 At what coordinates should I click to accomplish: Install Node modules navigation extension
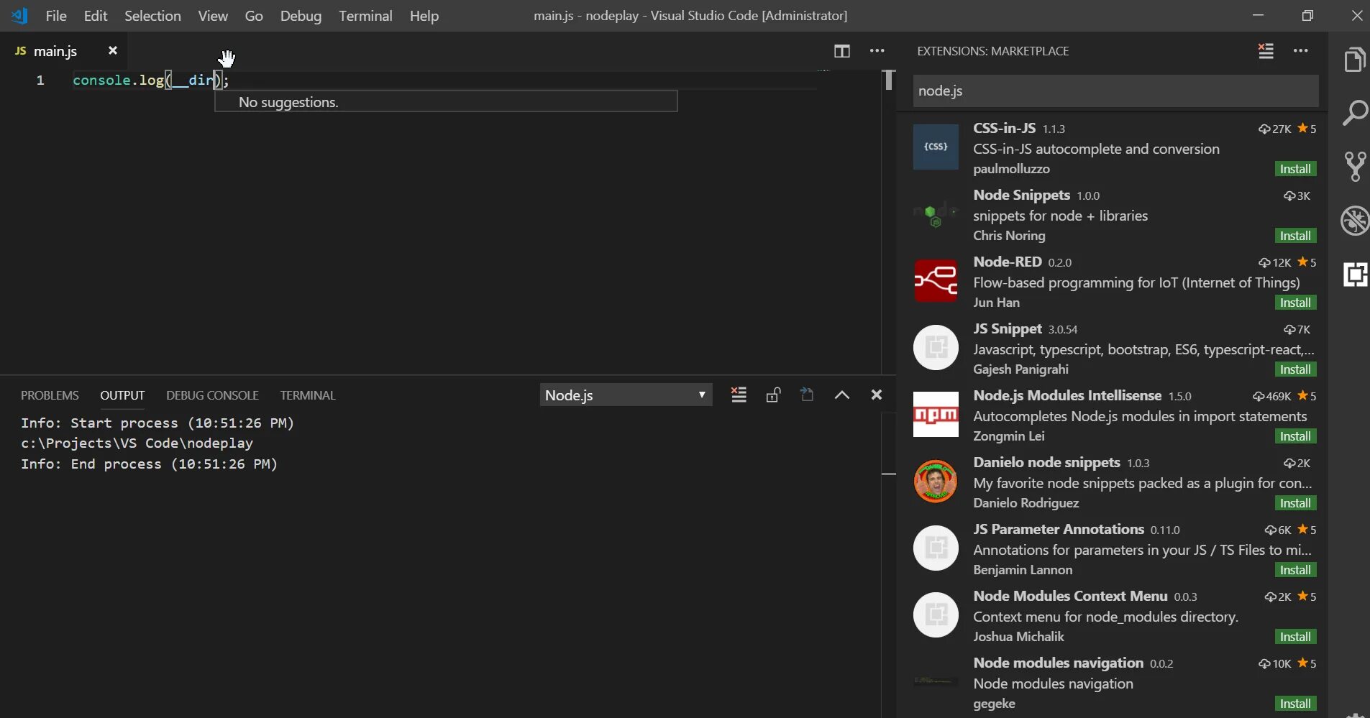click(1295, 704)
